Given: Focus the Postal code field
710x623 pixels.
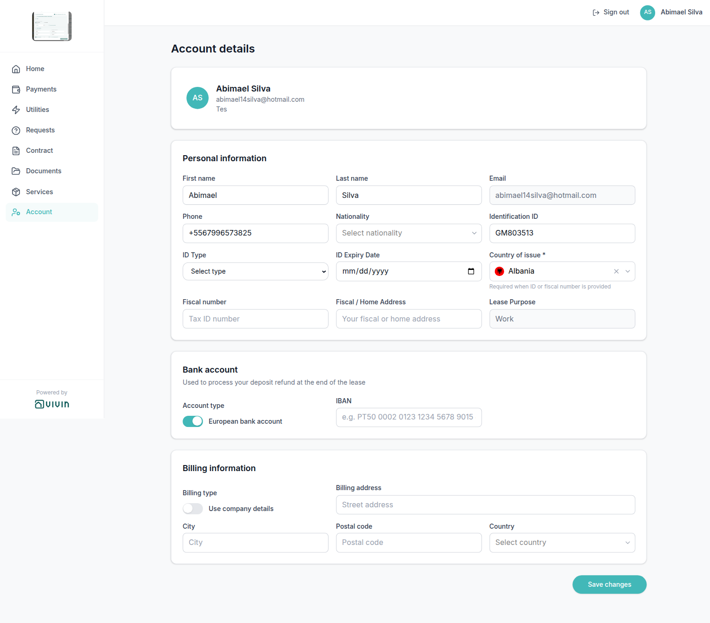Looking at the screenshot, I should click(x=409, y=543).
